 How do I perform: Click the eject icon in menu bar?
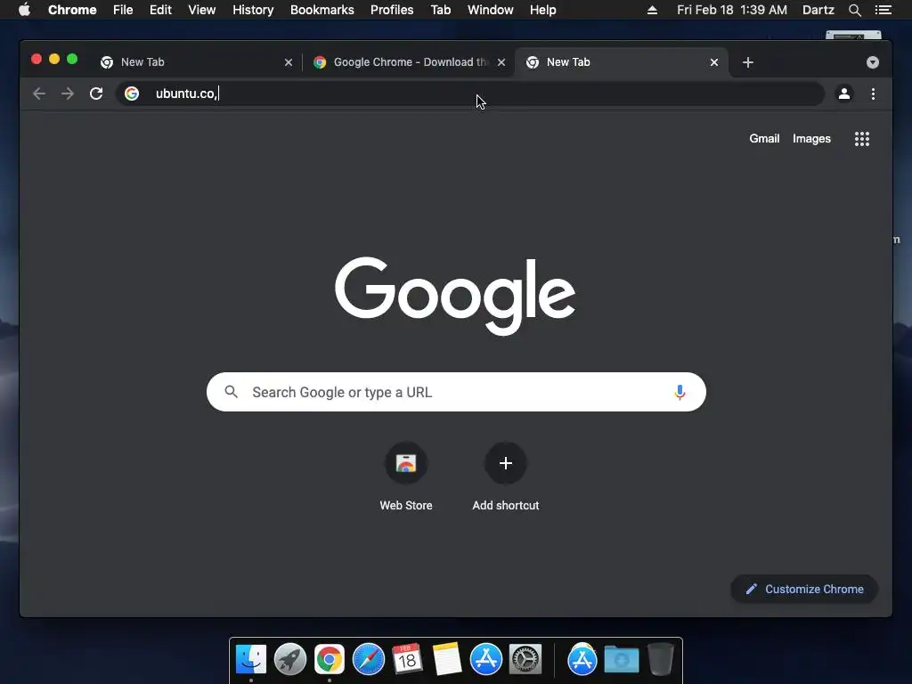652,10
